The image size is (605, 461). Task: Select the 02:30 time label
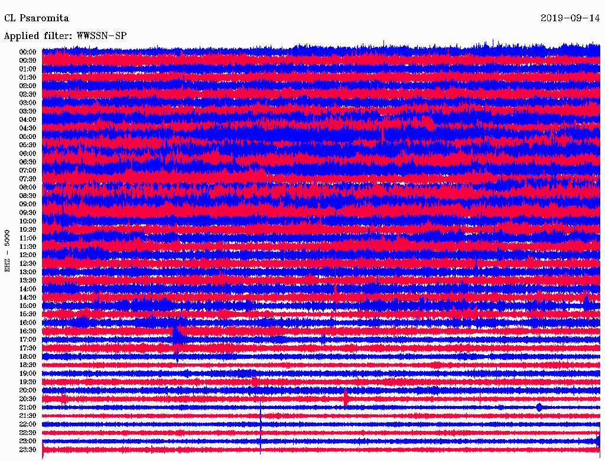point(28,94)
